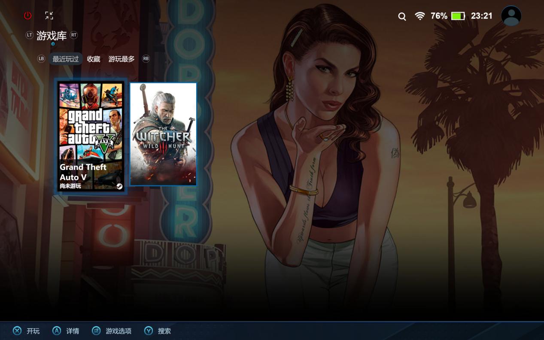Click the 23:21 clock text
Image resolution: width=544 pixels, height=340 pixels.
pyautogui.click(x=482, y=16)
